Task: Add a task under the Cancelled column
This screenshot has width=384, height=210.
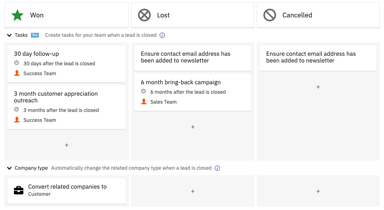Action: [x=318, y=87]
